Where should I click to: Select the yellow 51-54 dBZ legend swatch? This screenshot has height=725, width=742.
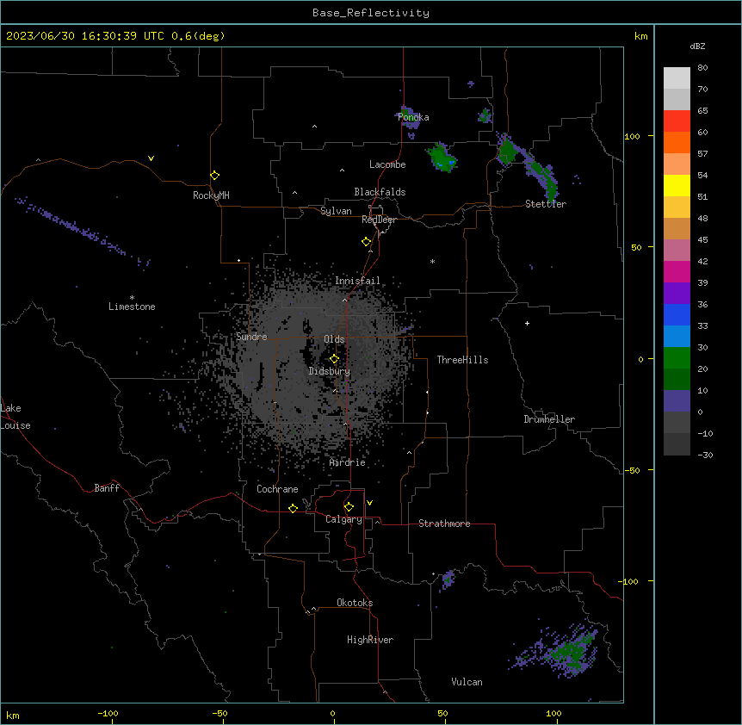(677, 185)
